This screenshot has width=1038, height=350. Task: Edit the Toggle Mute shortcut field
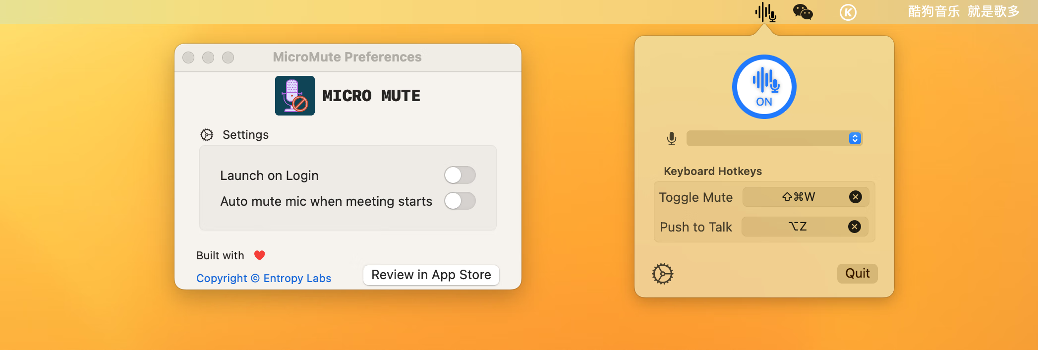(797, 197)
